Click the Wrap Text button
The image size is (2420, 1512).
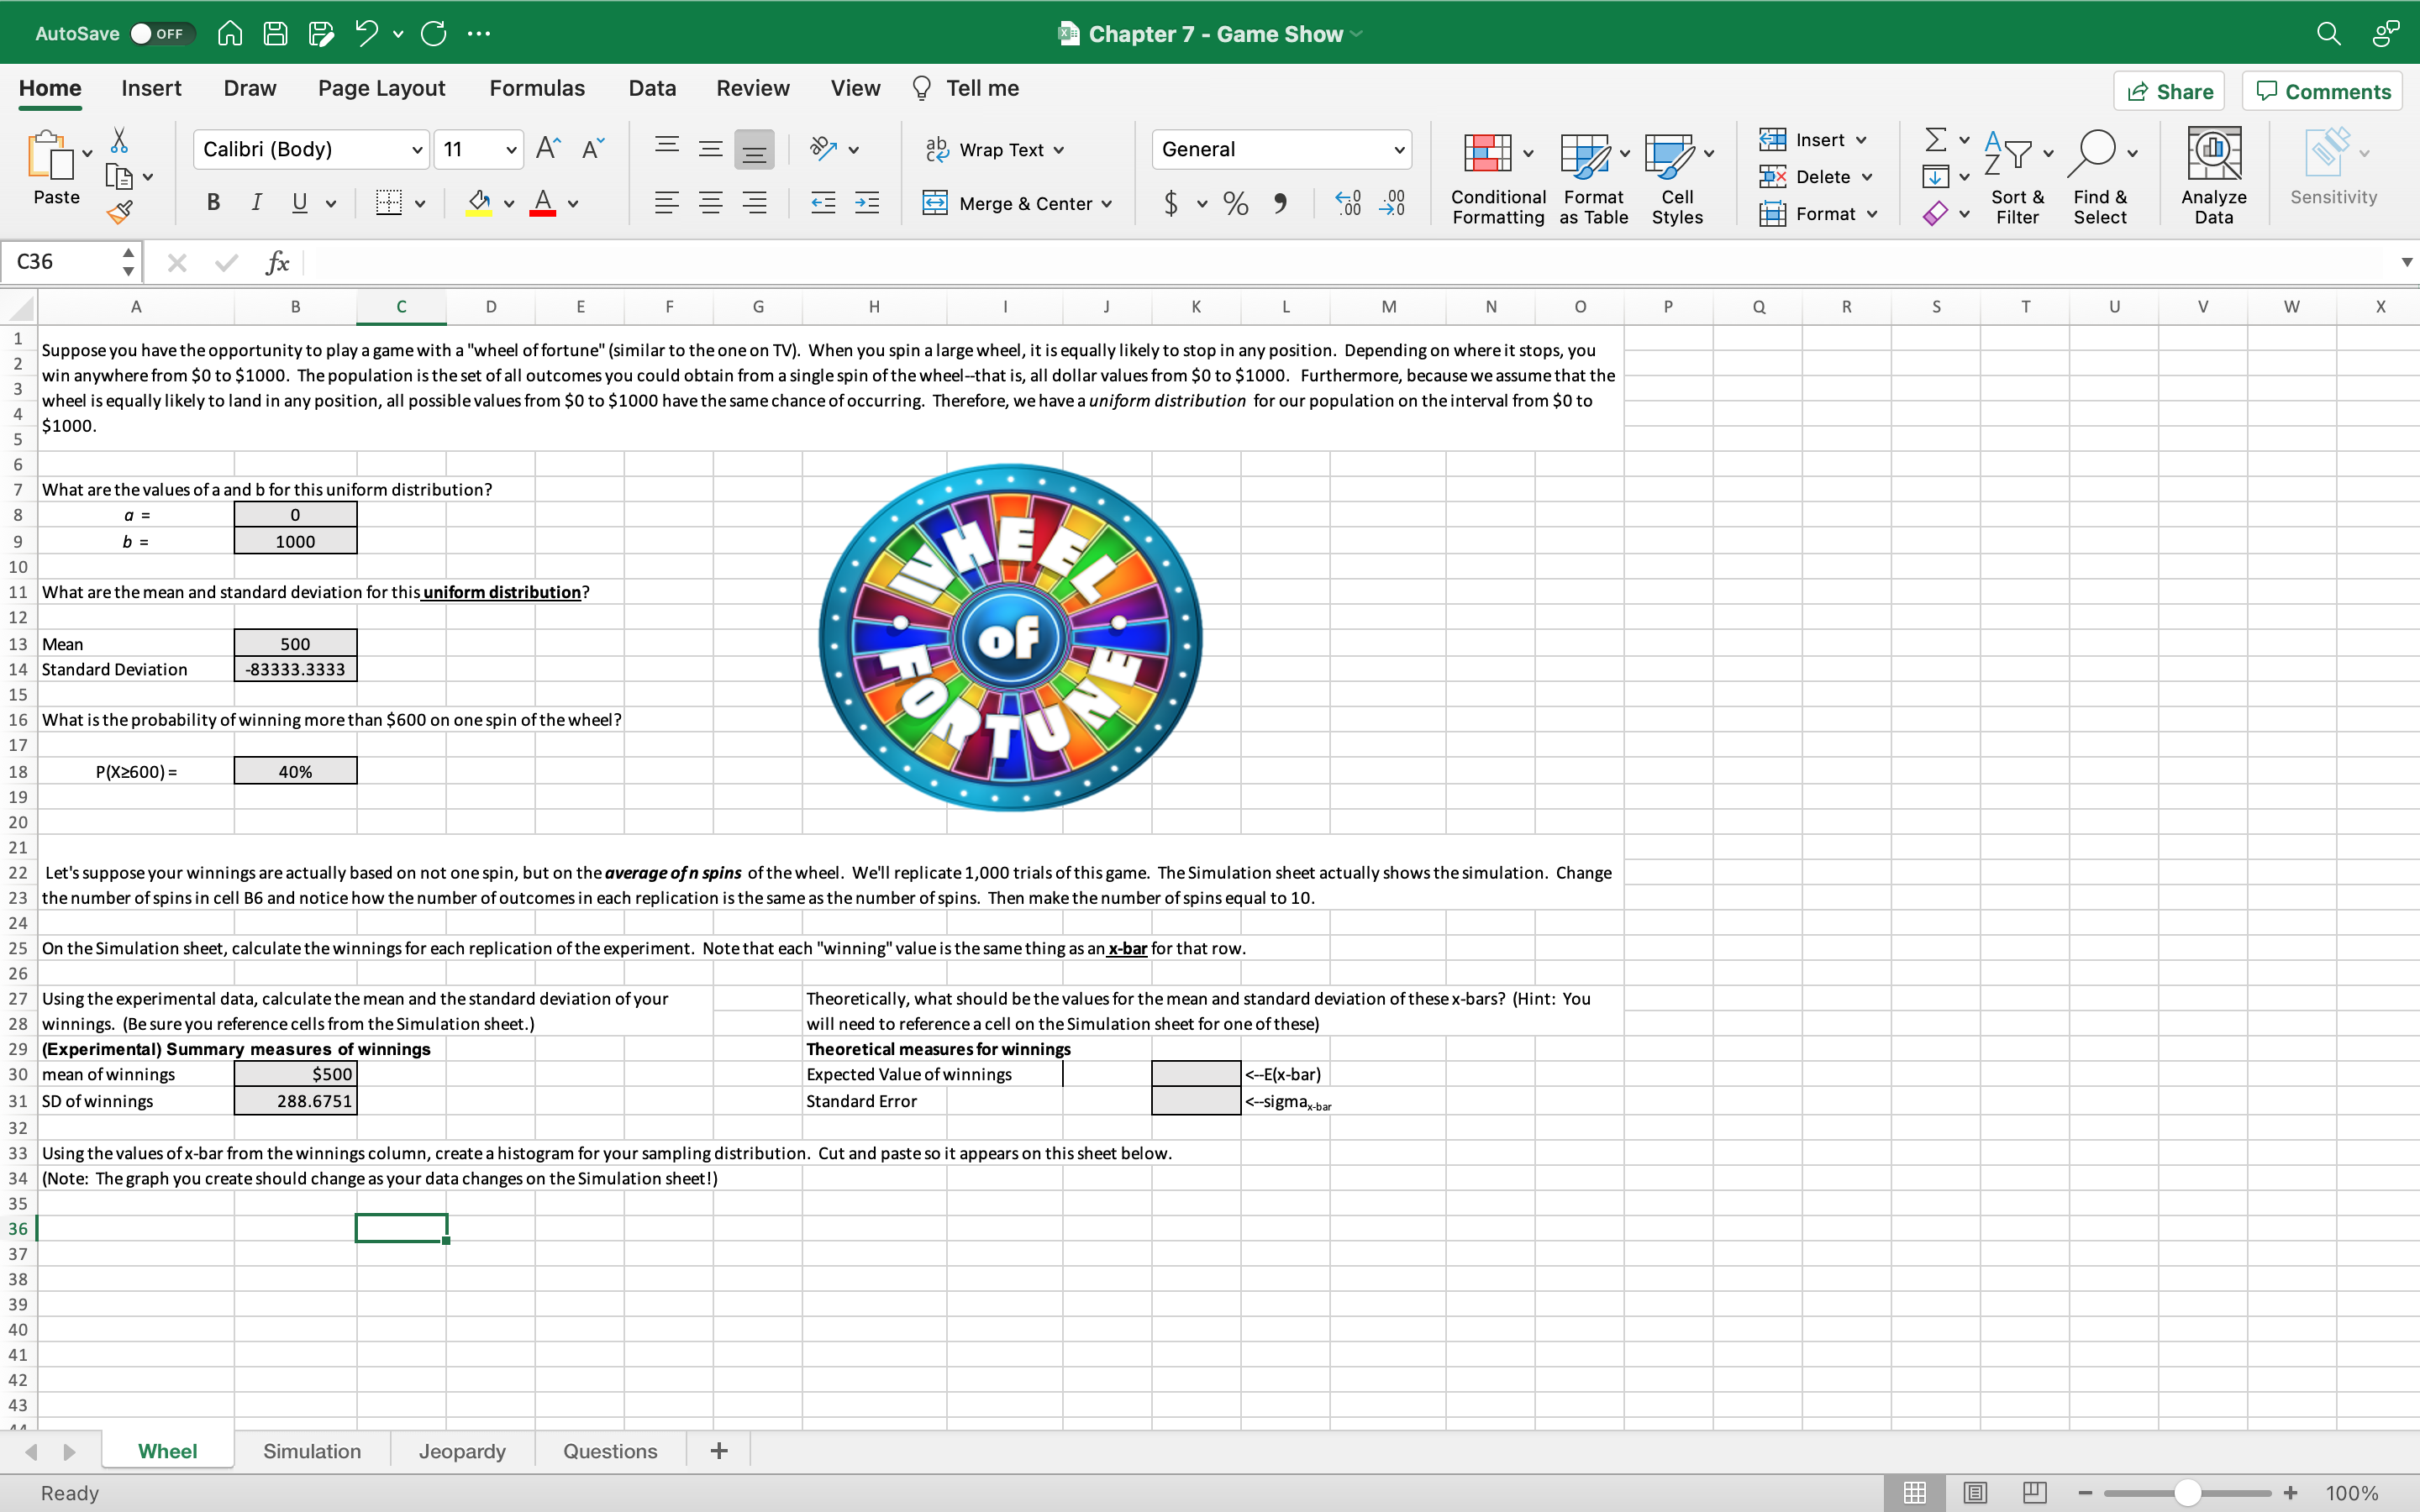pos(983,150)
